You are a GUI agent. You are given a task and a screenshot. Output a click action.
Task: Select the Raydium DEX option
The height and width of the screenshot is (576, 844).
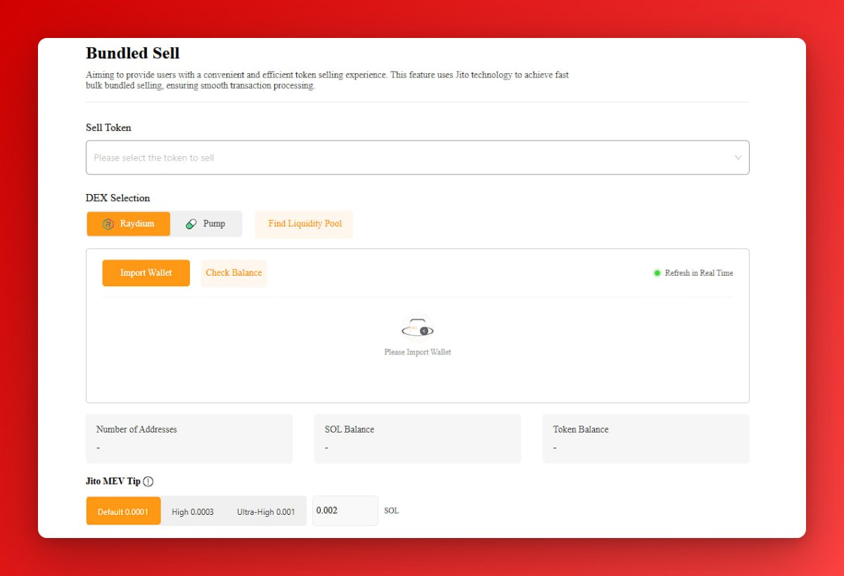coord(129,224)
